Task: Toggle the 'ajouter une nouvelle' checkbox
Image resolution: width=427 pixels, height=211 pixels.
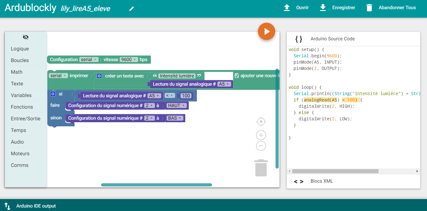Action: point(237,76)
